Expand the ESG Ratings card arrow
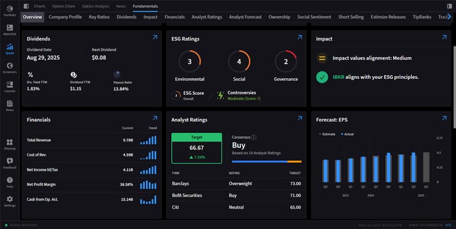Screen dimensions: 456x229 [299, 37]
